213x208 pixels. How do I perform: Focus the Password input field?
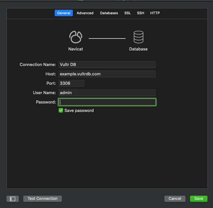pos(107,102)
